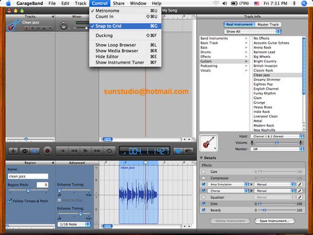
Task: Toggle Track Info panel button
Action: 178,151
